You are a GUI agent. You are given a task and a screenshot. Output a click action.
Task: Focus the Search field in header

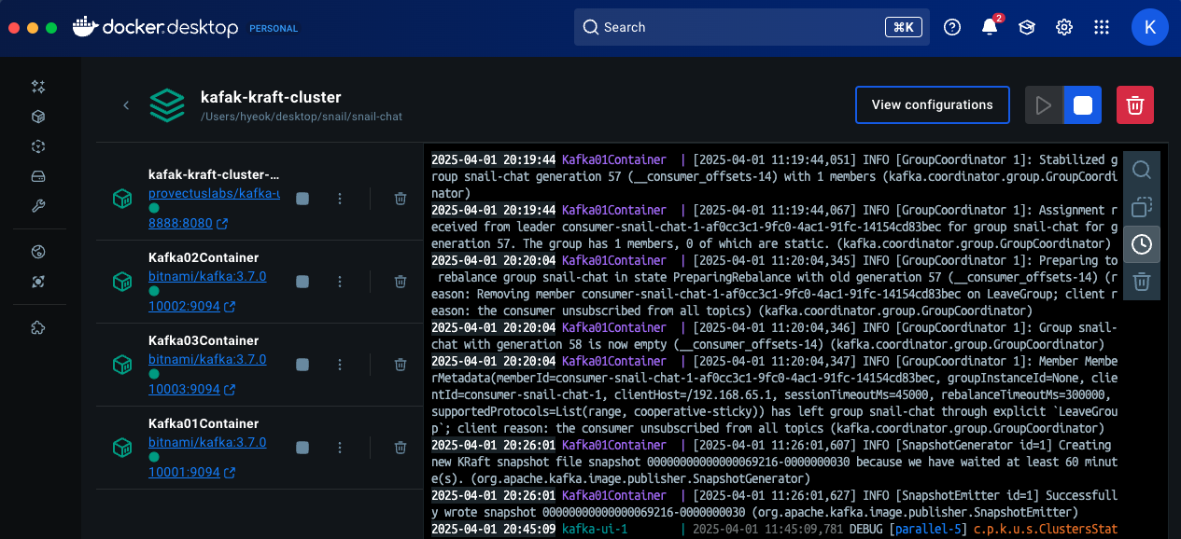pos(752,27)
